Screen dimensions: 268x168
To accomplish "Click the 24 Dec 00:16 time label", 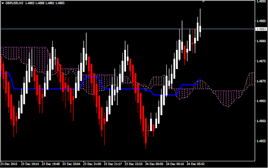I will tap(175, 164).
